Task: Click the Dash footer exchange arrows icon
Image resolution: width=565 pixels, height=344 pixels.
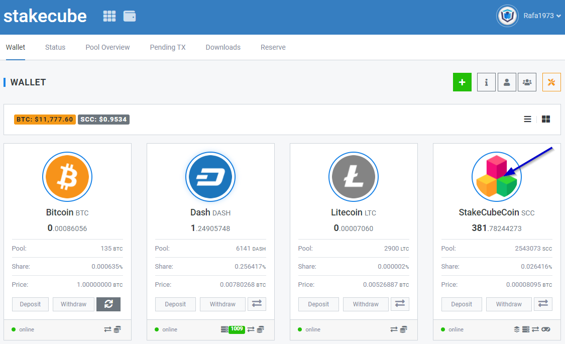Action: coord(251,329)
